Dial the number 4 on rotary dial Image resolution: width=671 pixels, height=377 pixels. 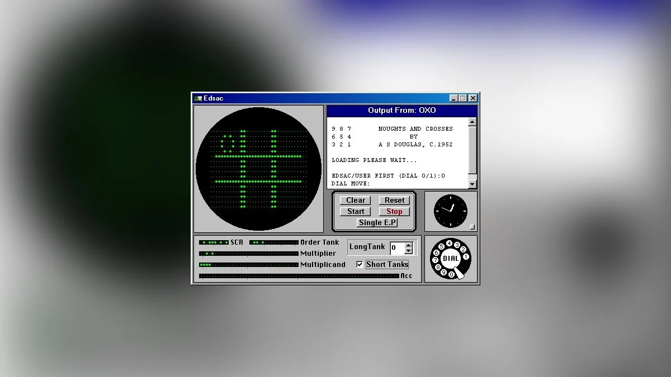pos(449,244)
